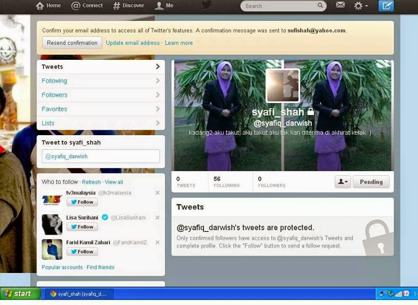Open the Connect tab
Screen dimensions: 418x305
pyautogui.click(x=87, y=5)
